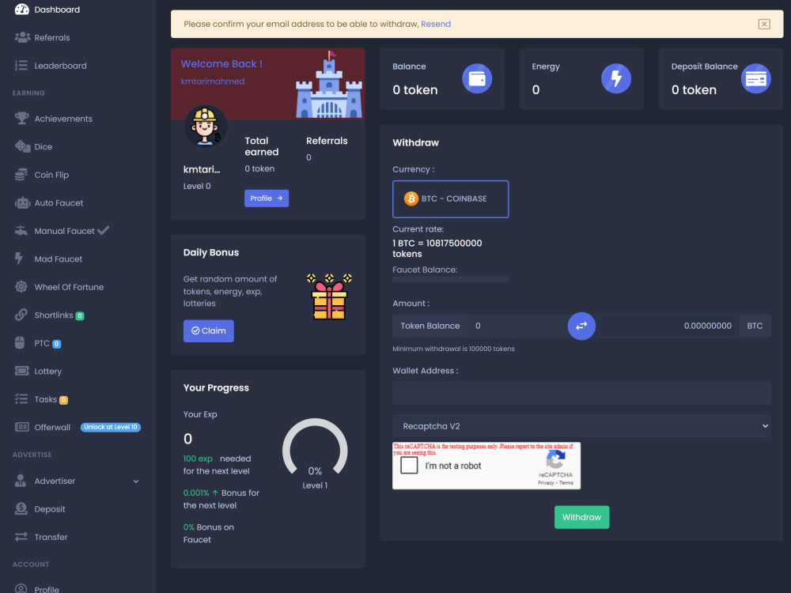The width and height of the screenshot is (791, 593).
Task: Click the swap amount arrows button
Action: (581, 327)
